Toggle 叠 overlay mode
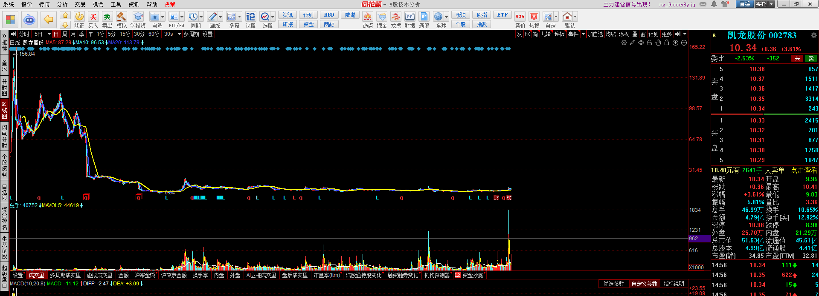Screen dimensions: 819x296 pos(635,34)
